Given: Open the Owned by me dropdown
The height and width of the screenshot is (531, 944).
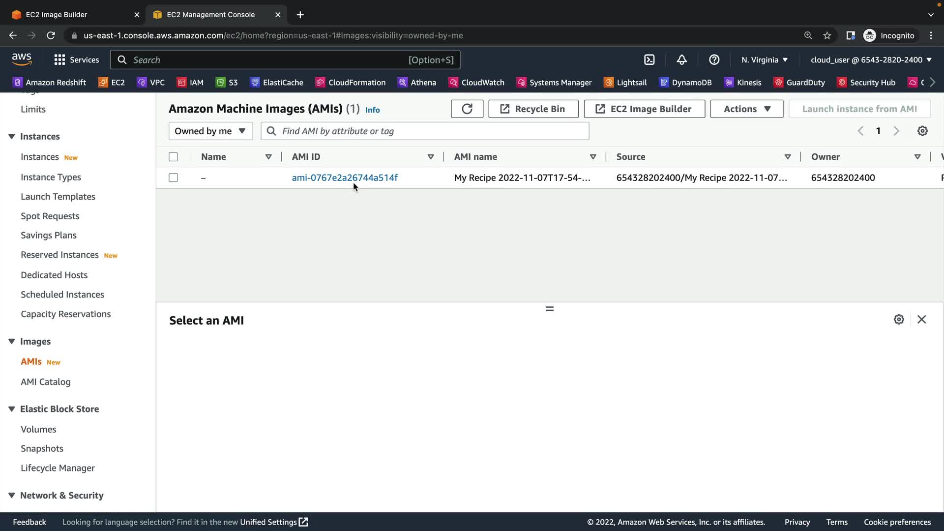Looking at the screenshot, I should (x=210, y=131).
